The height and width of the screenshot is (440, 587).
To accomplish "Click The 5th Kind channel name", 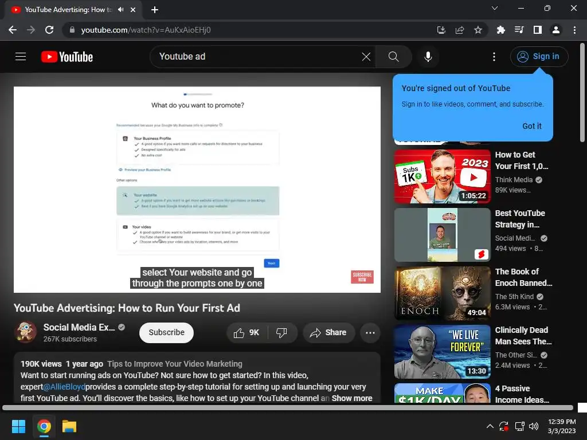I will (514, 296).
